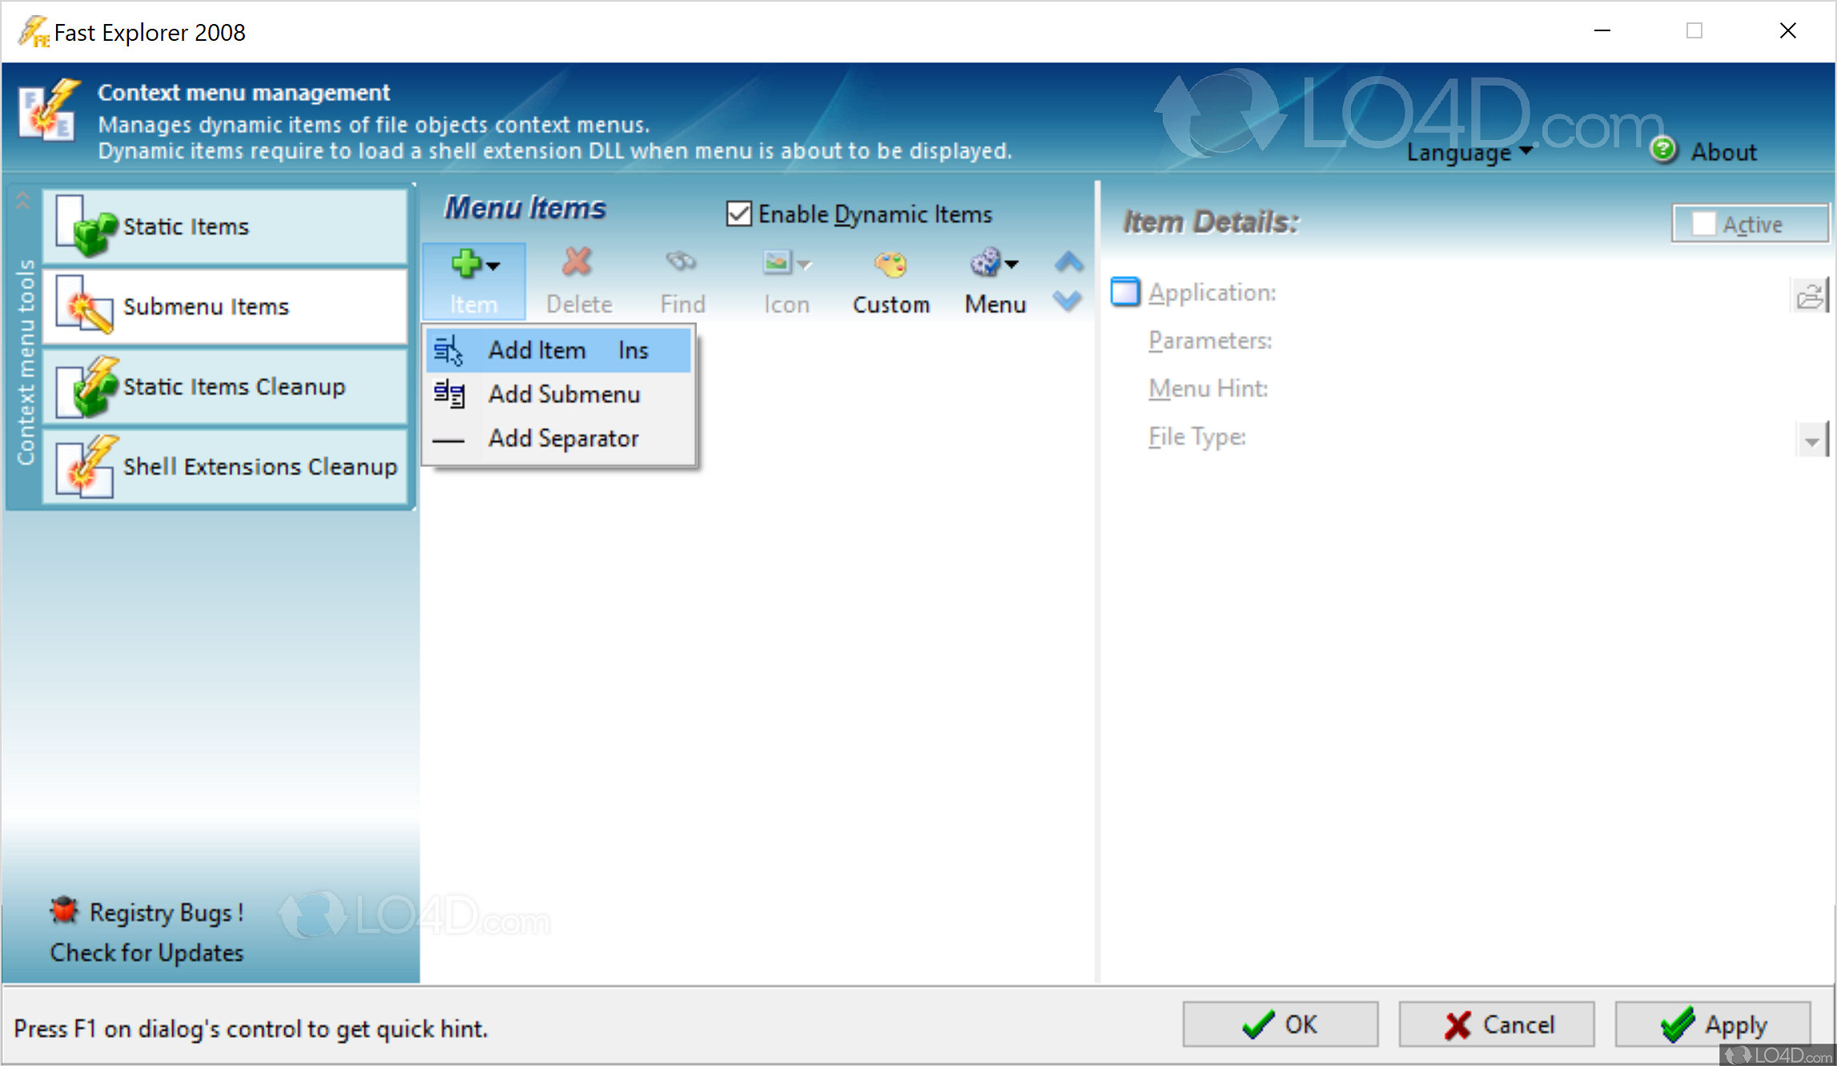The height and width of the screenshot is (1066, 1837).
Task: Browse for application with the folder icon
Action: point(1810,295)
